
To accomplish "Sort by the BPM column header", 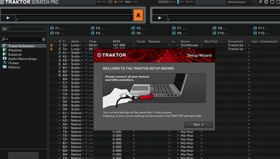I will point(116,41).
